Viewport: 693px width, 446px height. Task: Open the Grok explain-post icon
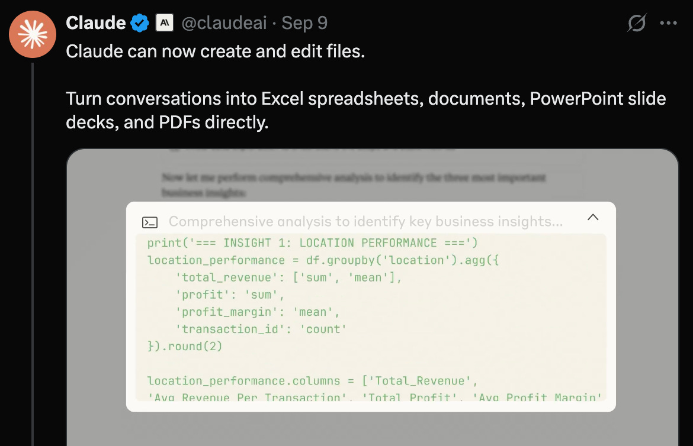pyautogui.click(x=637, y=23)
